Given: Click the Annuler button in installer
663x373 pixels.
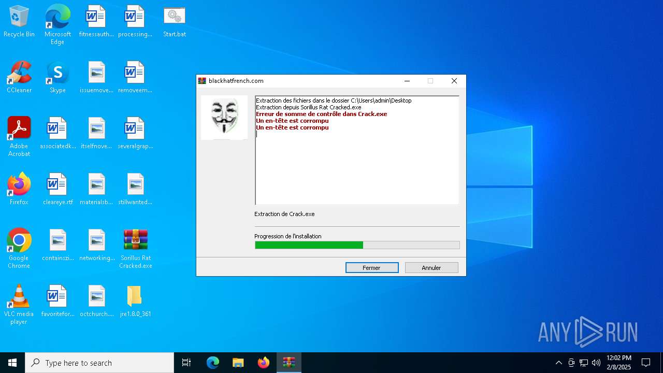Looking at the screenshot, I should point(431,268).
